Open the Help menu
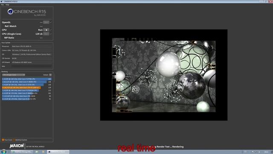The height and width of the screenshot is (154, 273). 7,5
